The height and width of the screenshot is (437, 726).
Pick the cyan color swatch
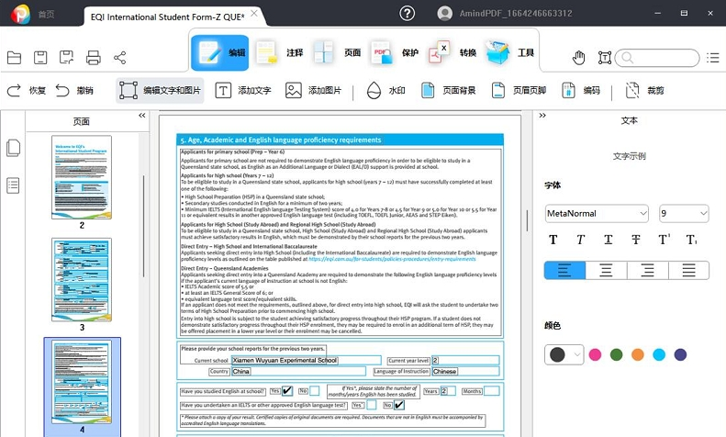point(659,354)
